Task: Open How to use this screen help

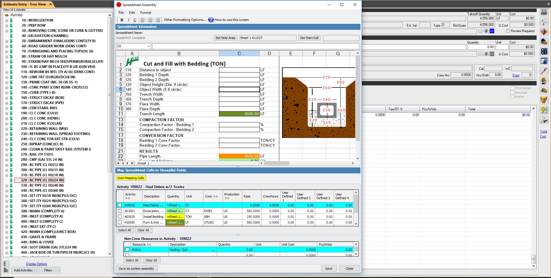Action: (x=228, y=20)
